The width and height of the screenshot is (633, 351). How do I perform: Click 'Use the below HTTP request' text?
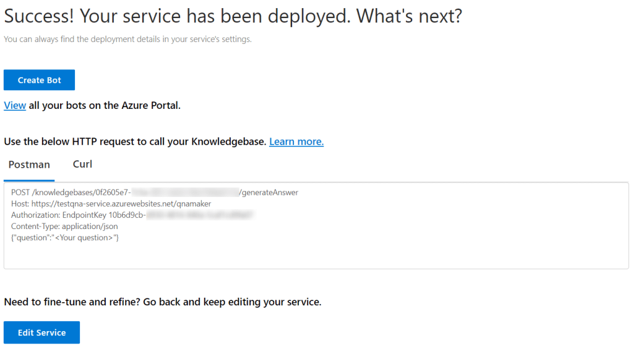click(135, 142)
